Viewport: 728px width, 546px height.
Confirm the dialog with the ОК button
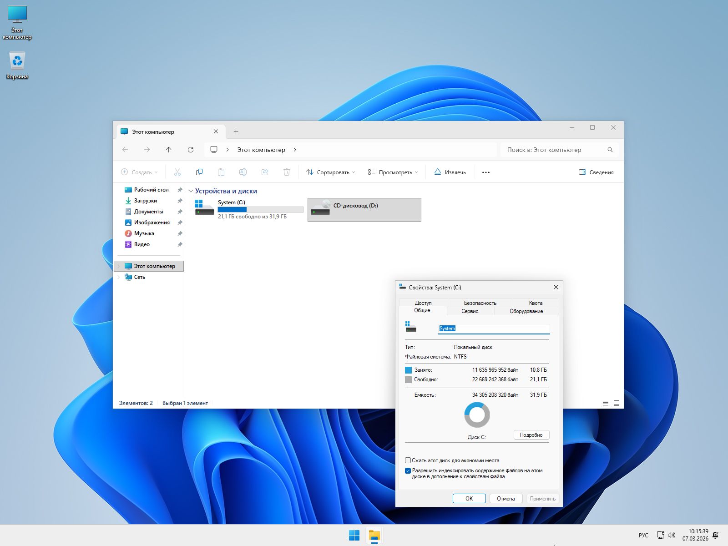[x=469, y=498]
